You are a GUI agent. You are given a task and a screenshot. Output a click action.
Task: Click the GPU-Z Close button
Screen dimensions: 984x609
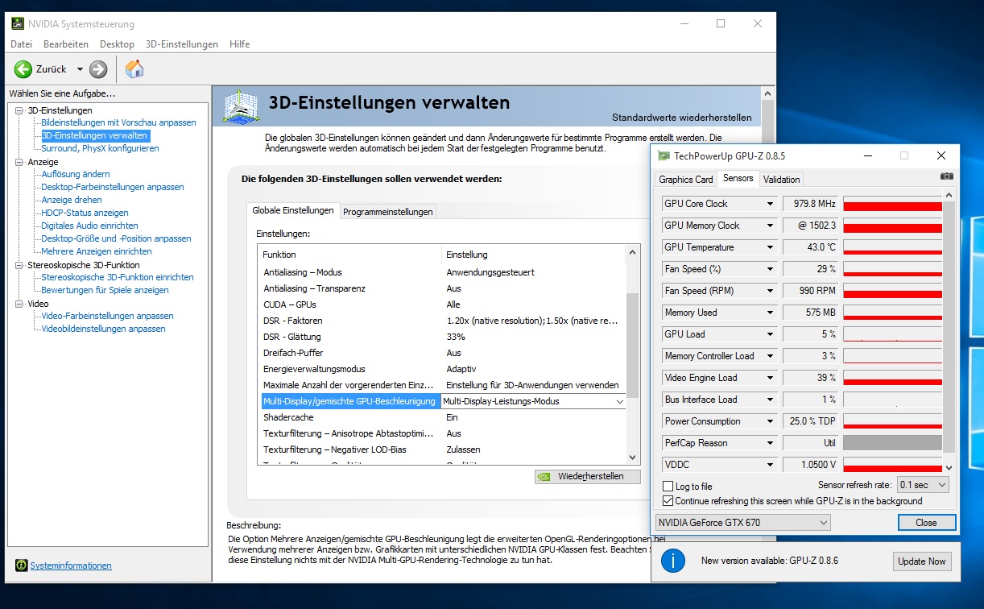coord(926,523)
